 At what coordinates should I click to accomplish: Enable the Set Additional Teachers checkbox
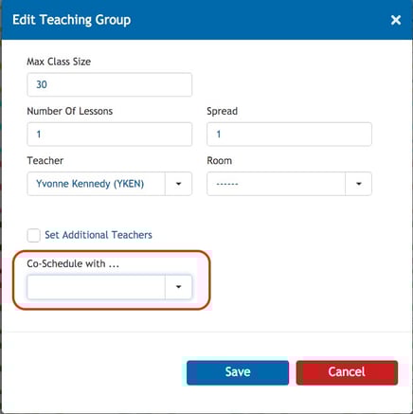pyautogui.click(x=33, y=235)
